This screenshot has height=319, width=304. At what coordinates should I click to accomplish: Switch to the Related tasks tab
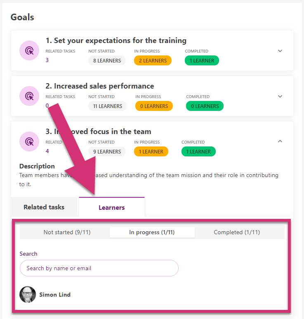44,207
